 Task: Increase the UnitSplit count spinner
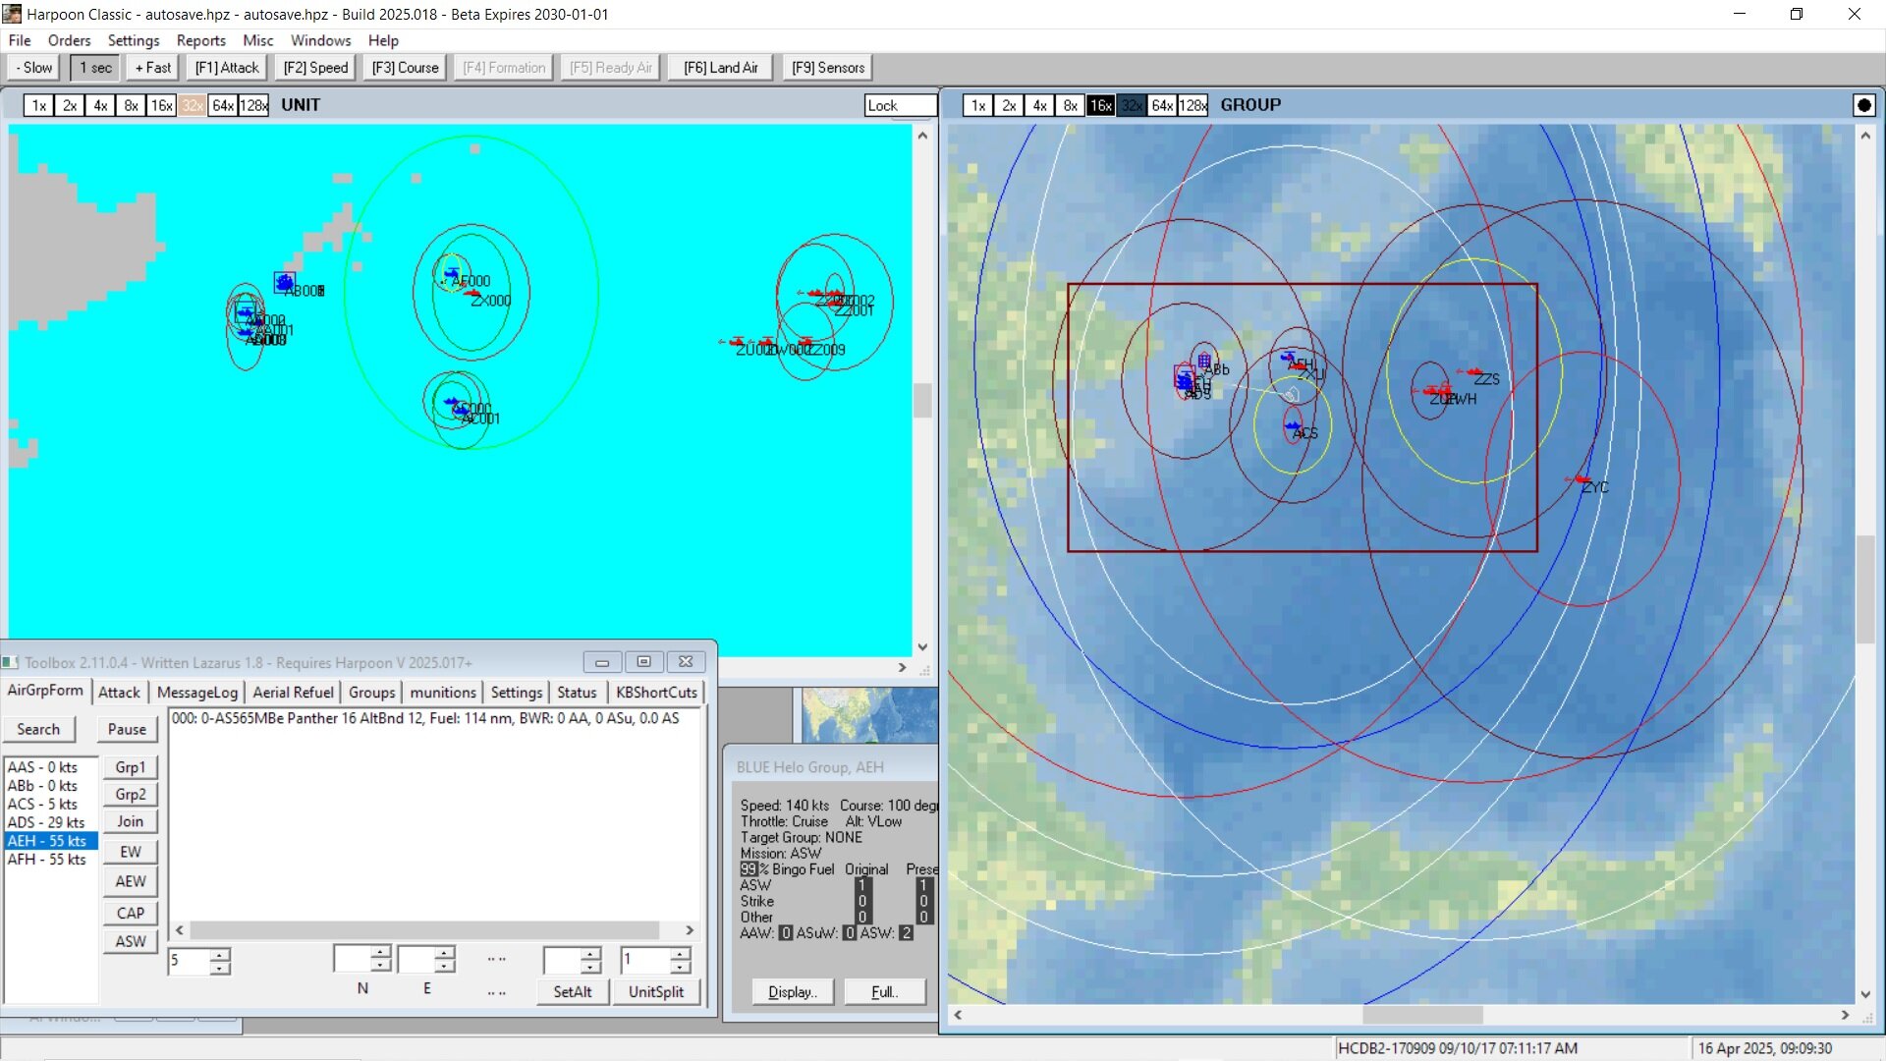point(680,953)
